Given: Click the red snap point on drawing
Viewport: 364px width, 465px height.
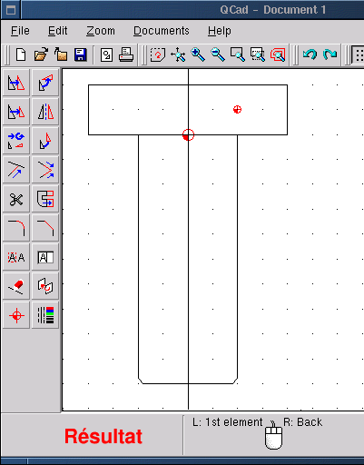Looking at the screenshot, I should 237,109.
